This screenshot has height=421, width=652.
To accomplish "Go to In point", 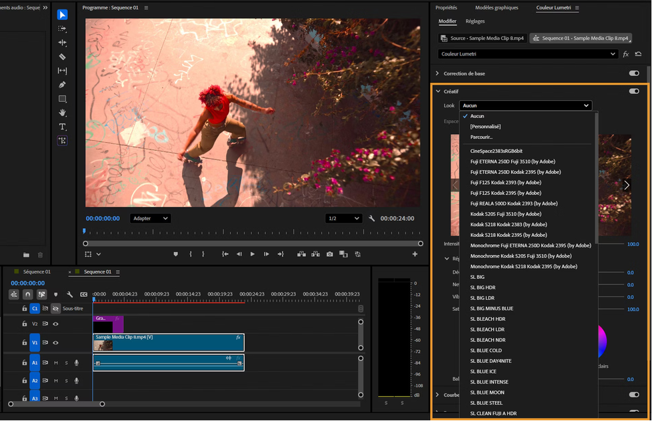I will click(225, 254).
